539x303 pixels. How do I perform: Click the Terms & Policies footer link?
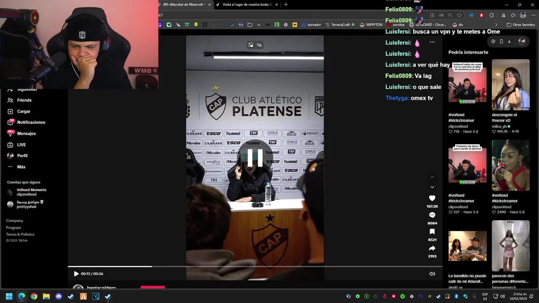coord(20,234)
